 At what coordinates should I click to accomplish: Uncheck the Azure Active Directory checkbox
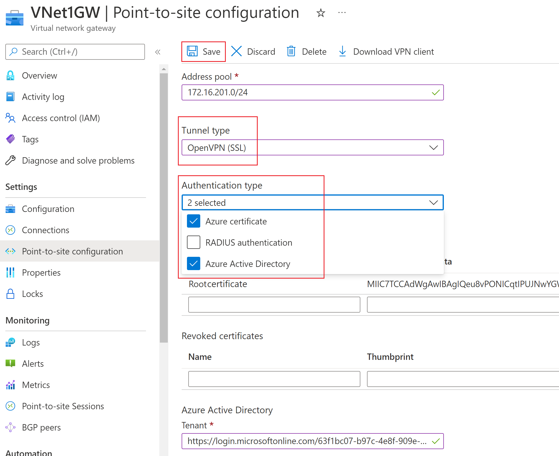tap(193, 263)
